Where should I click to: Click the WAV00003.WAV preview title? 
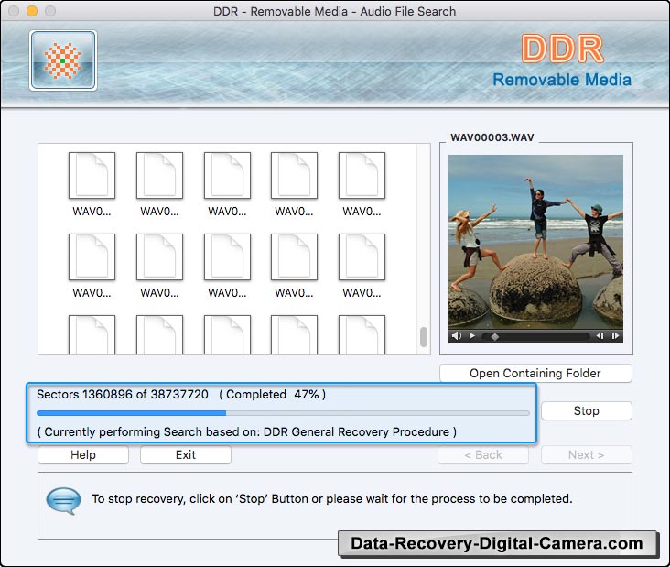492,137
